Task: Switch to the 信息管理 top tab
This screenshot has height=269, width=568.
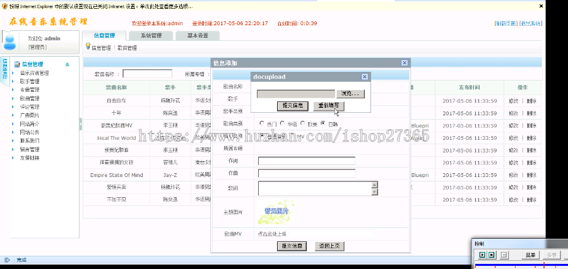Action: click(x=104, y=35)
